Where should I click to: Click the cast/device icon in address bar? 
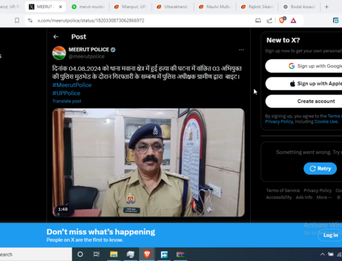coord(258,21)
